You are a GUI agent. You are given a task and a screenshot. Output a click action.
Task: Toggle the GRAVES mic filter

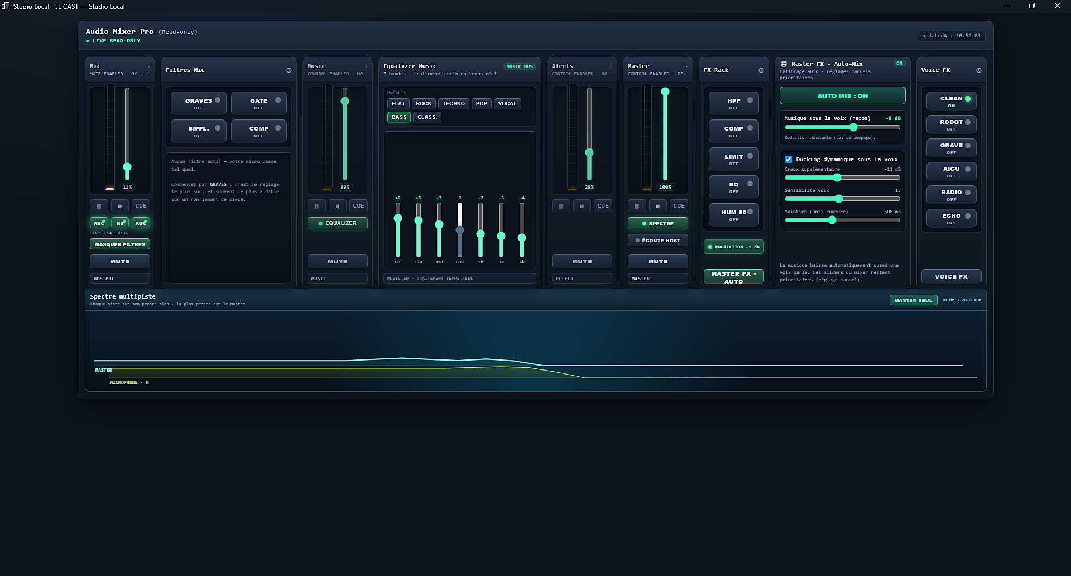coord(199,103)
